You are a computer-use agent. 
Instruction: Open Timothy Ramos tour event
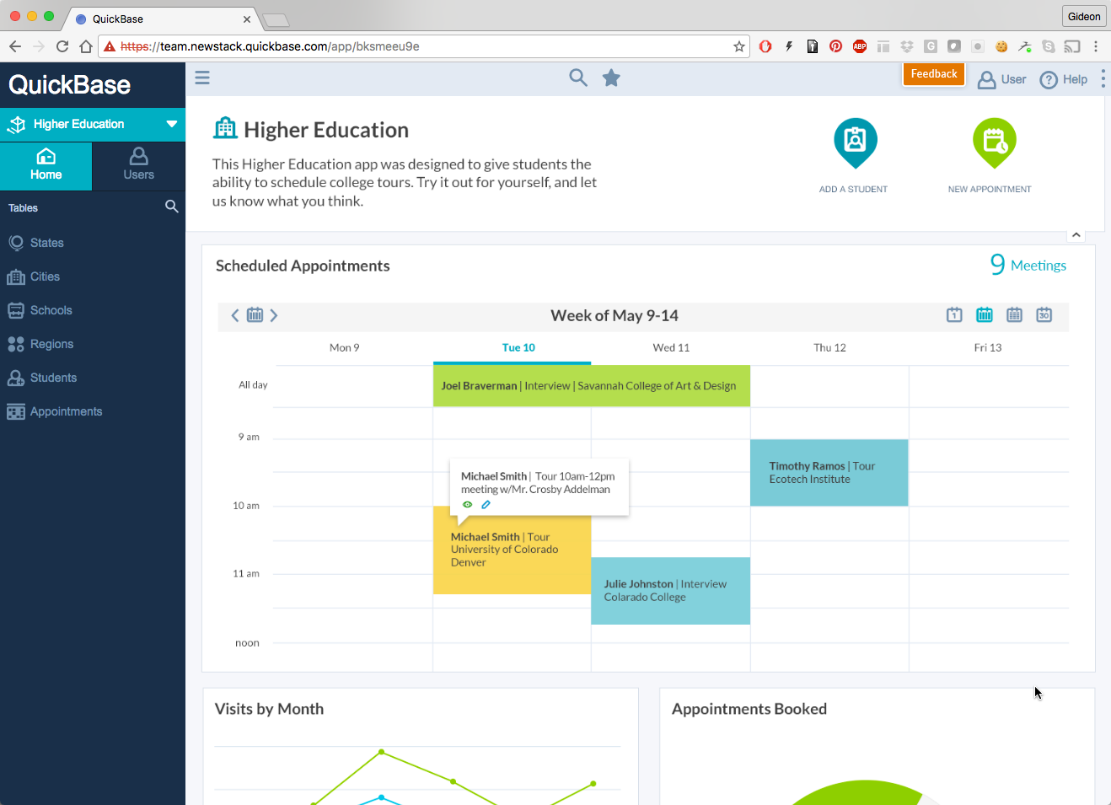pyautogui.click(x=829, y=473)
